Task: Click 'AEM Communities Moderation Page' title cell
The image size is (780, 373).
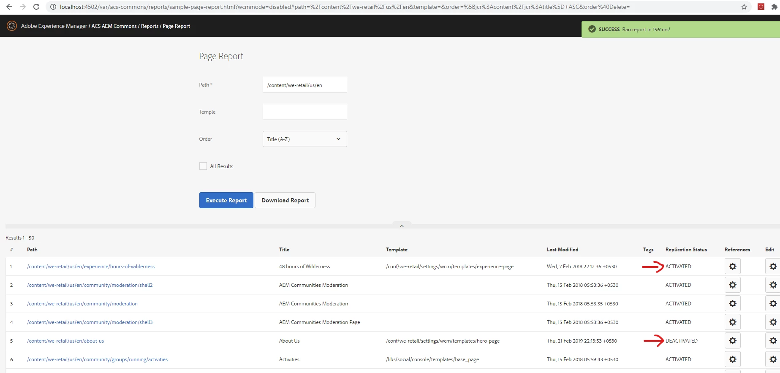Action: [320, 322]
